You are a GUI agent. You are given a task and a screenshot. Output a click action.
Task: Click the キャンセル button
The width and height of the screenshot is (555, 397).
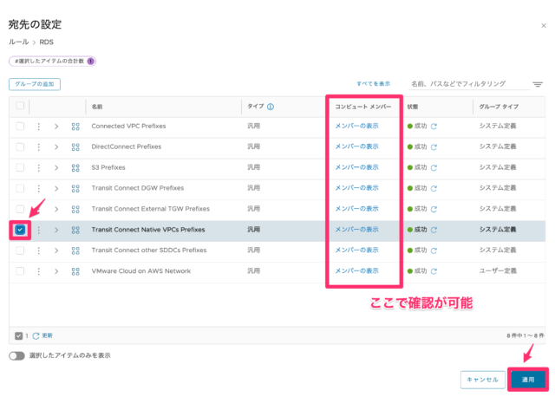(x=482, y=380)
